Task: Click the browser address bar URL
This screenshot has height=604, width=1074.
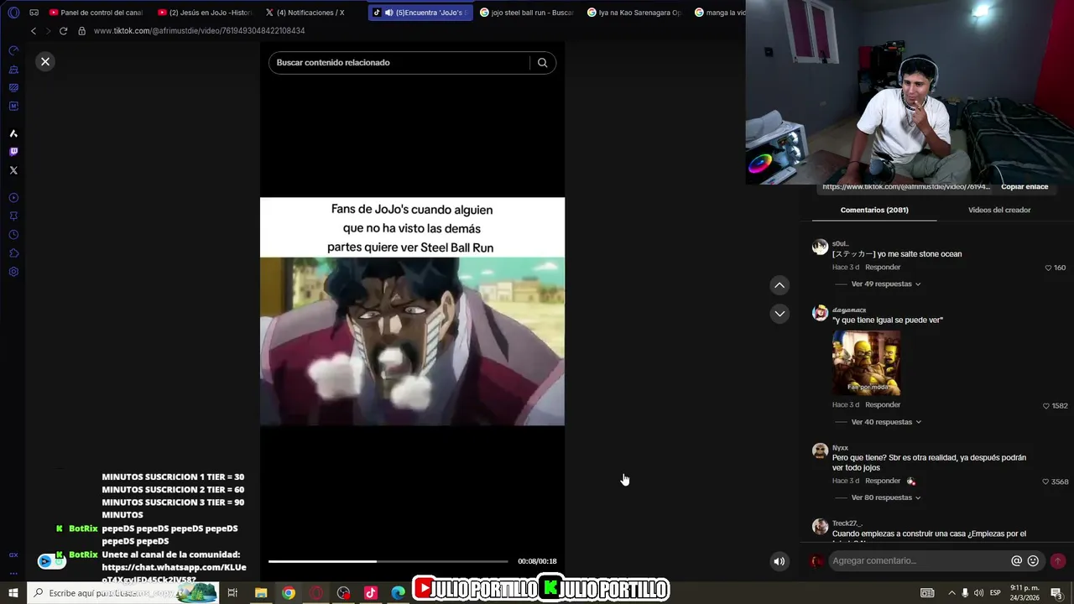Action: coord(199,31)
